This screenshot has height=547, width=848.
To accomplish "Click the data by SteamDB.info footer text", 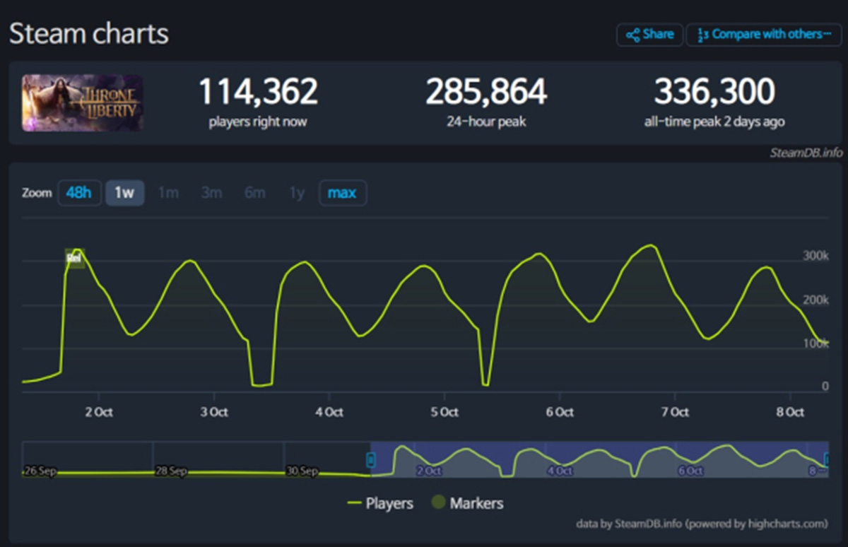I will click(x=701, y=524).
